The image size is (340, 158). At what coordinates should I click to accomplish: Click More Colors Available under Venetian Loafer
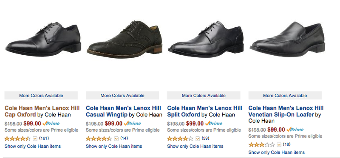[x=285, y=96]
